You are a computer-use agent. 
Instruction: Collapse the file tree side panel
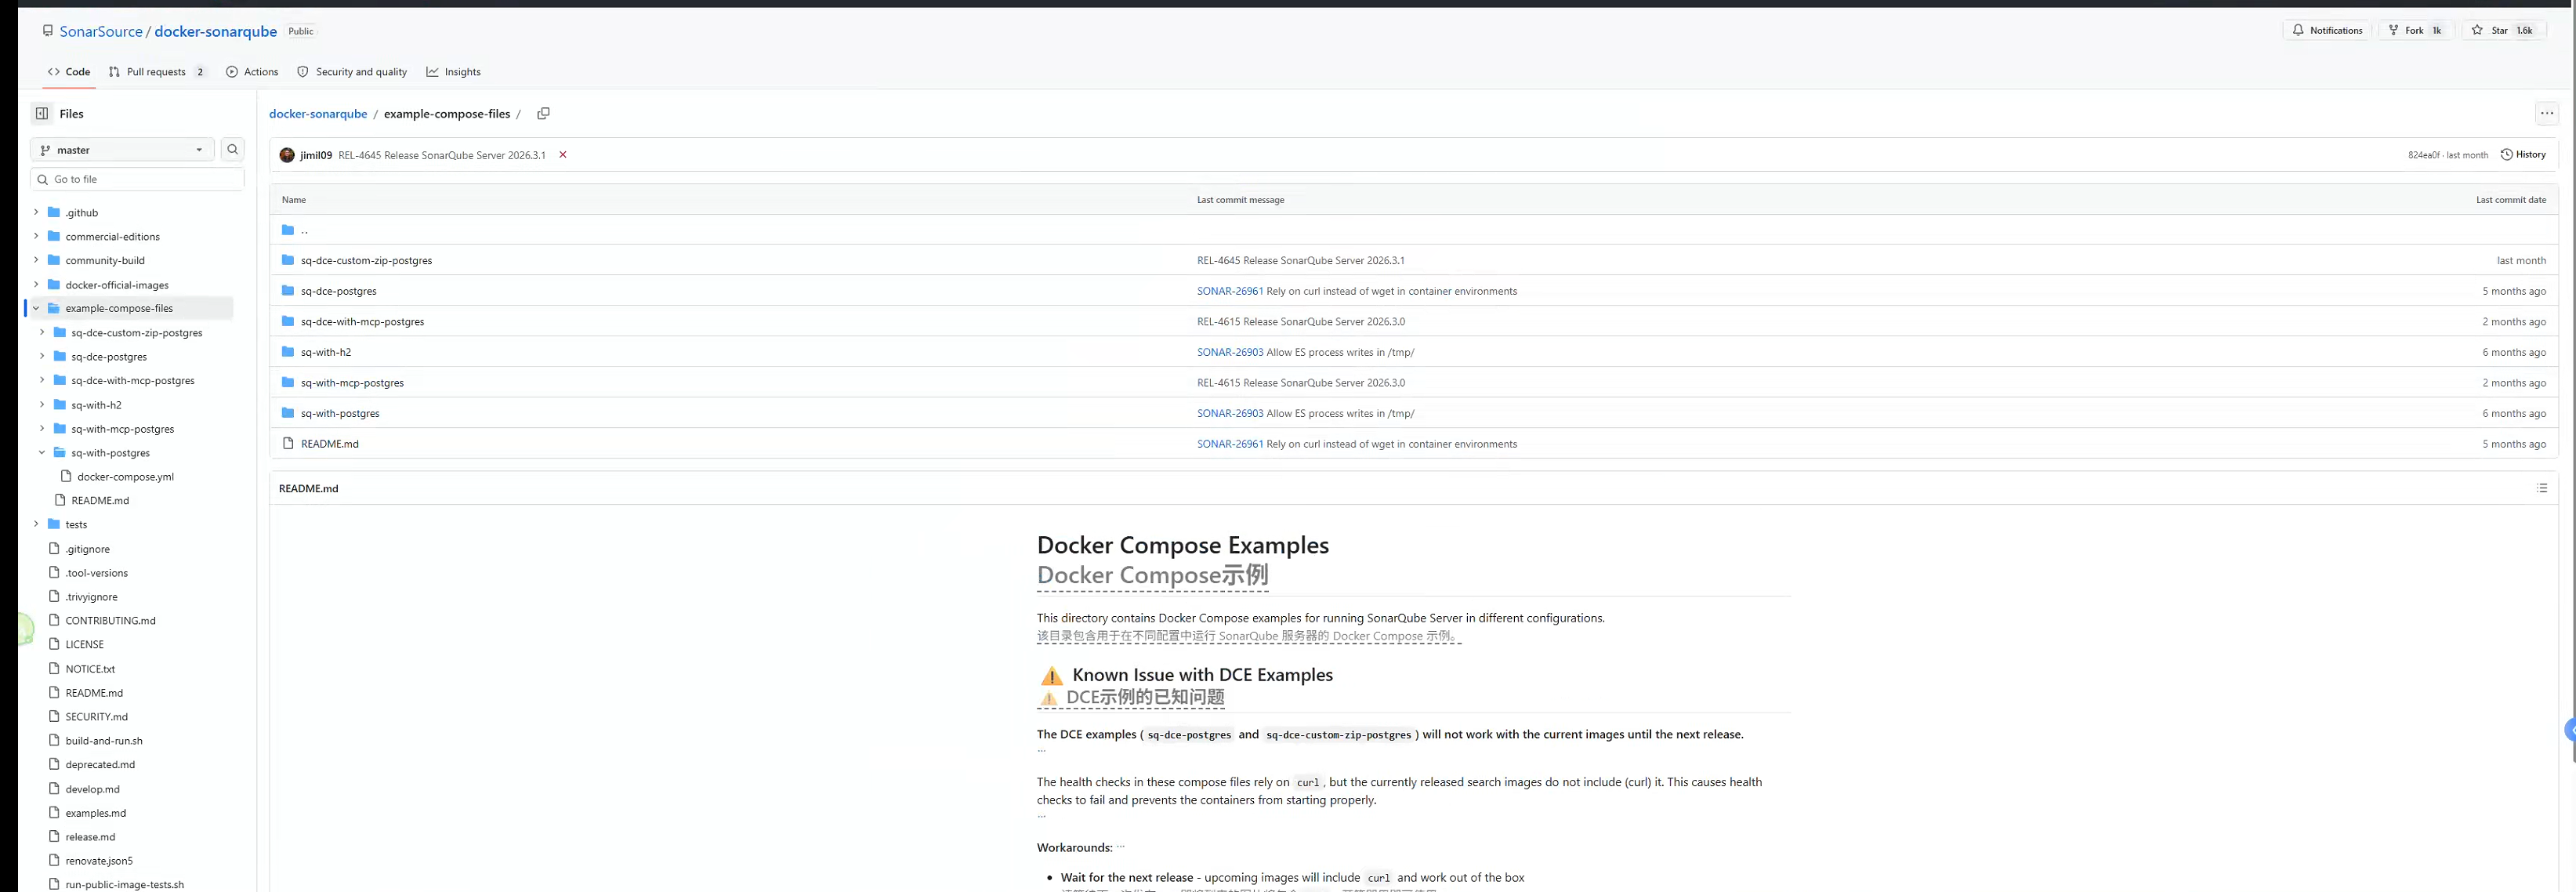[42, 113]
